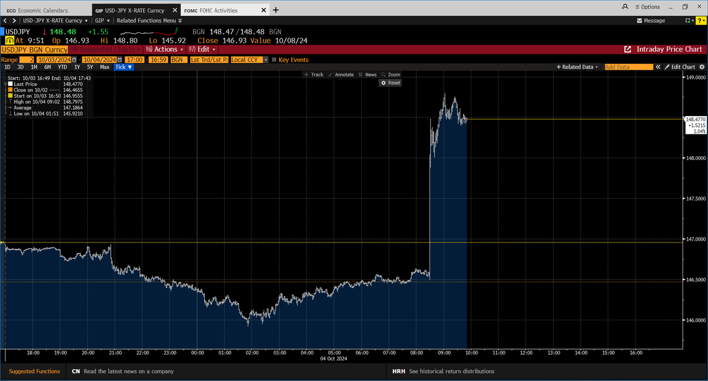Viewport: 708px width, 381px height.
Task: Click the Add Data input field
Action: tap(629, 67)
